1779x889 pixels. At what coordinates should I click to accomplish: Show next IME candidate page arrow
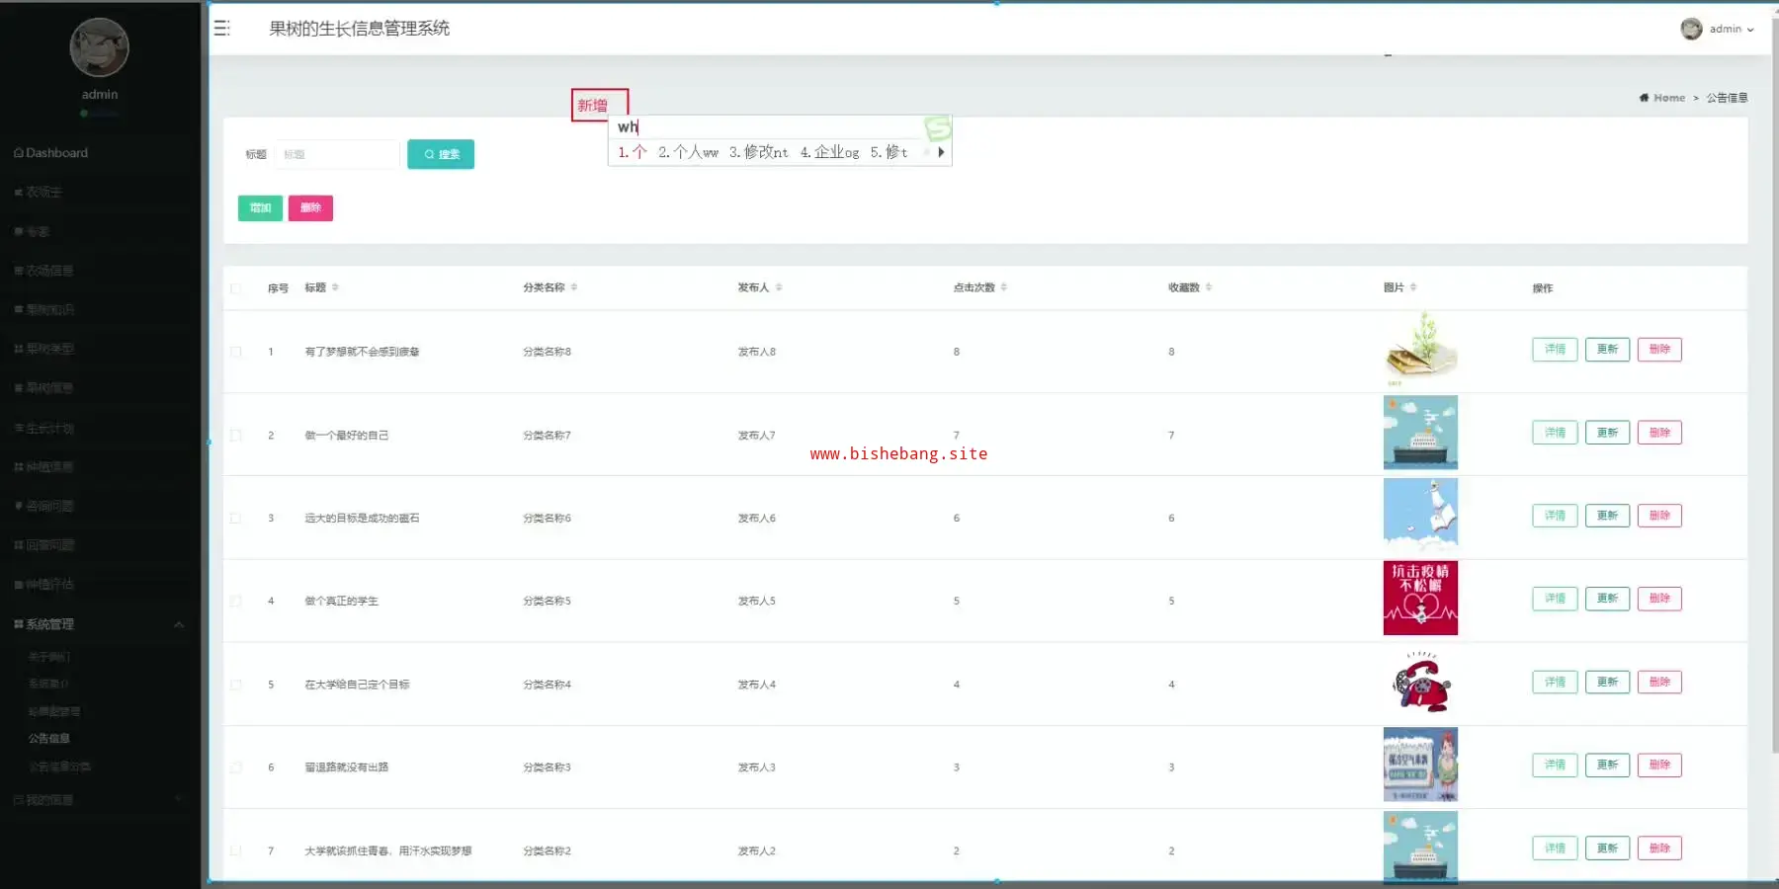click(x=941, y=152)
